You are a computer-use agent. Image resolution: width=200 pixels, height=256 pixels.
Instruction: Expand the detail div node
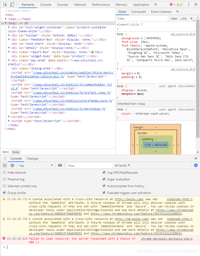9,48
